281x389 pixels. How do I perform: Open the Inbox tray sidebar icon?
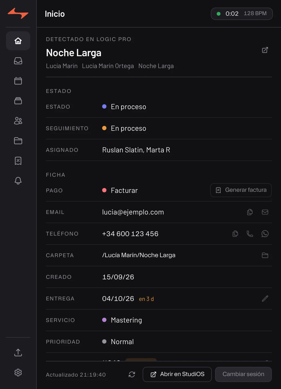[18, 61]
